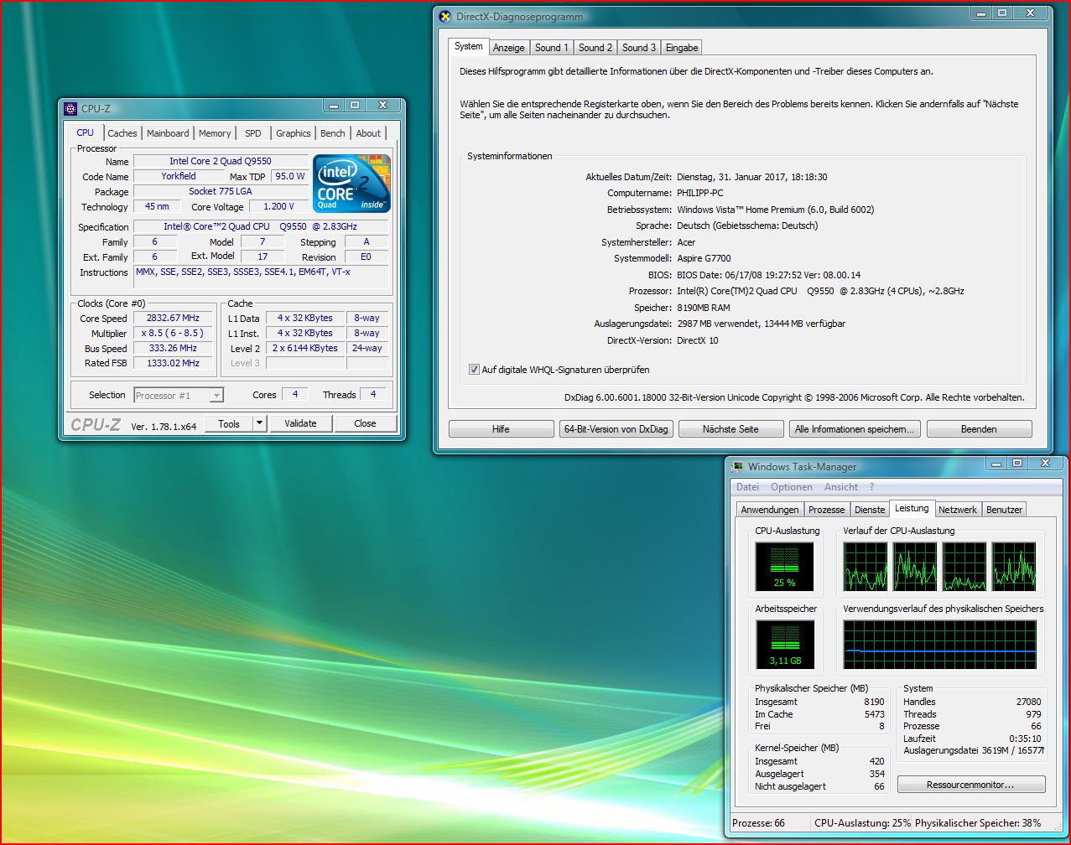The image size is (1071, 845).
Task: Click the Tools button in CPU-Z
Action: pyautogui.click(x=229, y=423)
